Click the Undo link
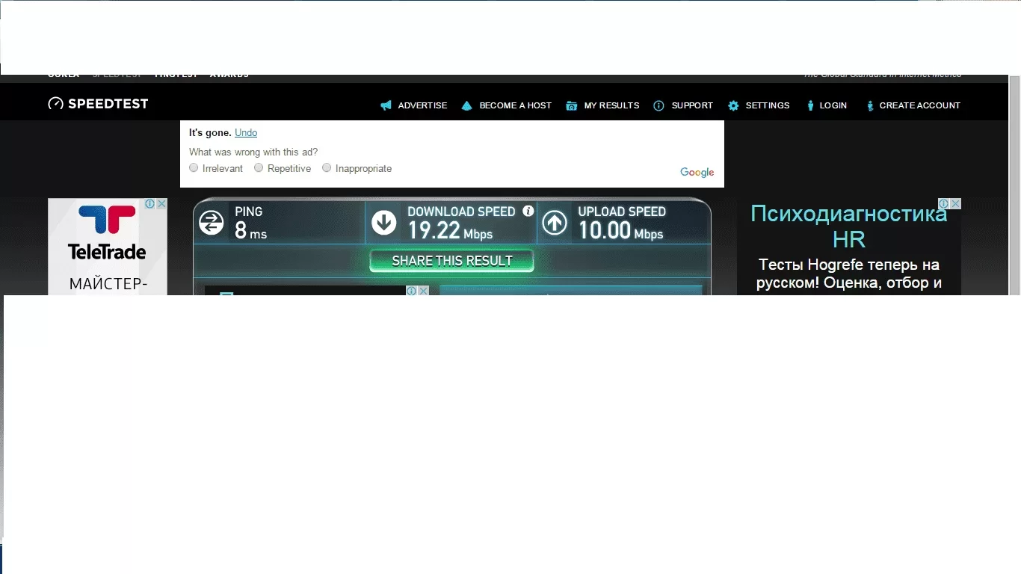The width and height of the screenshot is (1021, 574). (x=246, y=132)
